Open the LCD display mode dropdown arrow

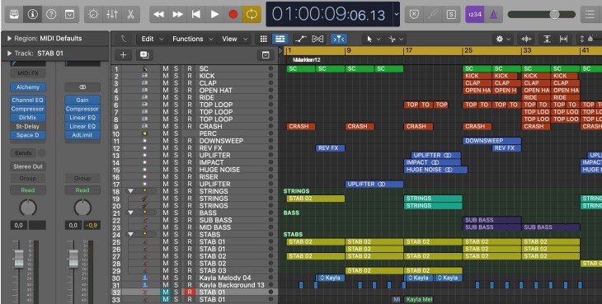(397, 15)
